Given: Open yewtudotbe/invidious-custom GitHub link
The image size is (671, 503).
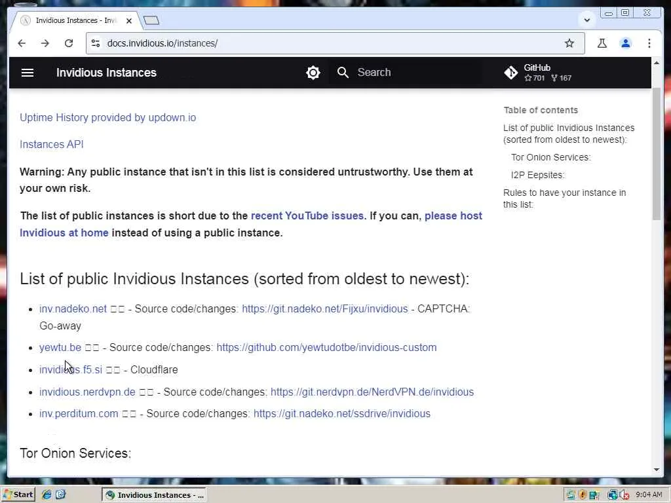Looking at the screenshot, I should (x=326, y=347).
